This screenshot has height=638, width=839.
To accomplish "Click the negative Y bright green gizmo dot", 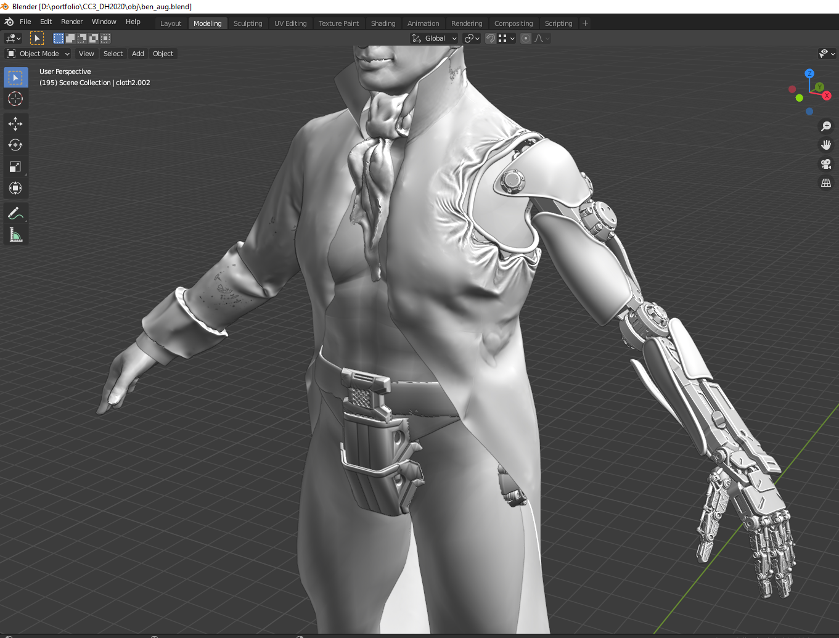I will point(799,98).
